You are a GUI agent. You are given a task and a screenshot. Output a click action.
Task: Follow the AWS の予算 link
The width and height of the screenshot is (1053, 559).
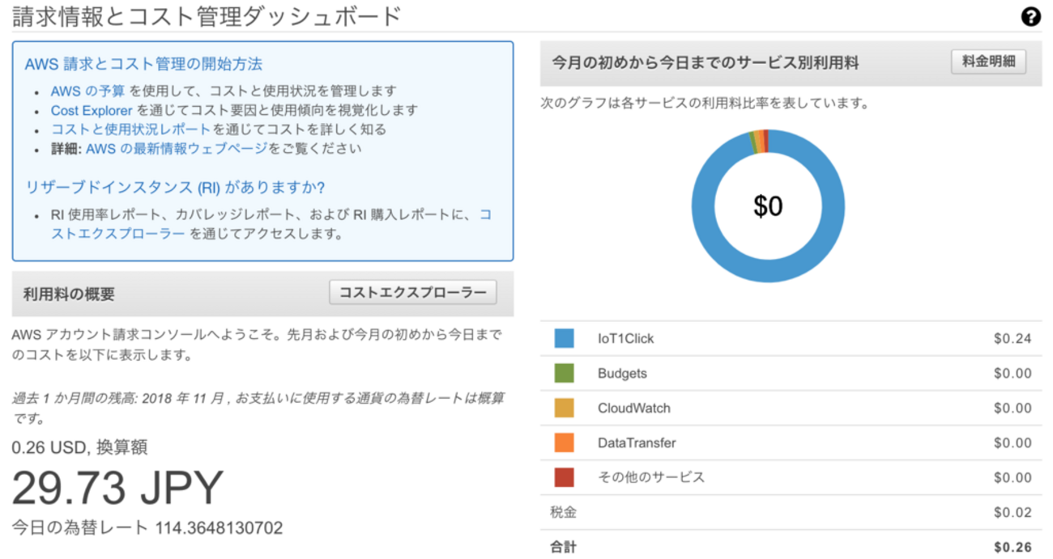coord(87,91)
